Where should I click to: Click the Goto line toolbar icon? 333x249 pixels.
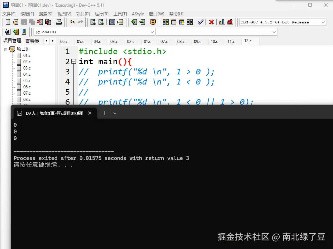pyautogui.click(x=120, y=22)
